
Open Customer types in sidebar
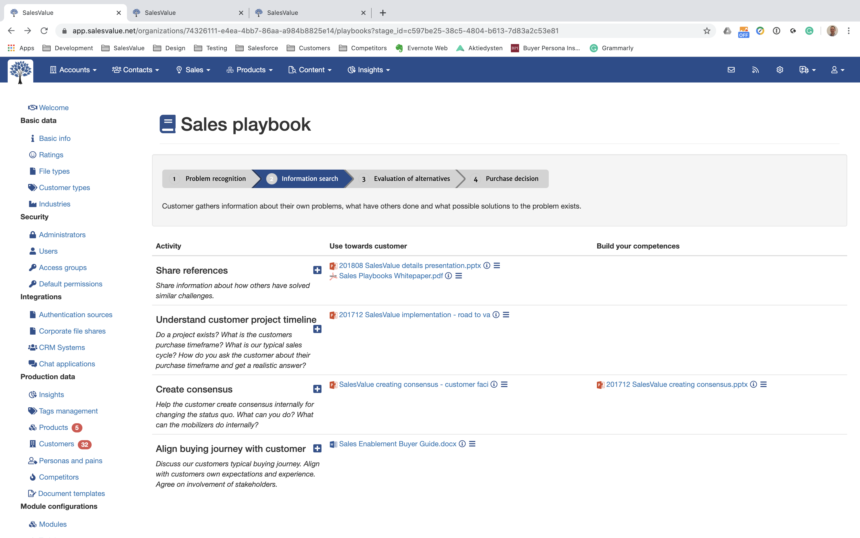pos(64,188)
